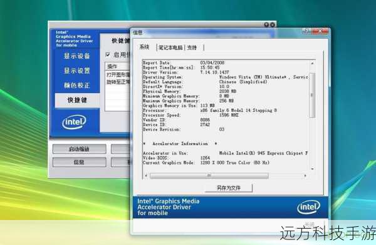Select the 旋转至正常 row in hotkey list
The width and height of the screenshot is (376, 245).
(x=118, y=82)
